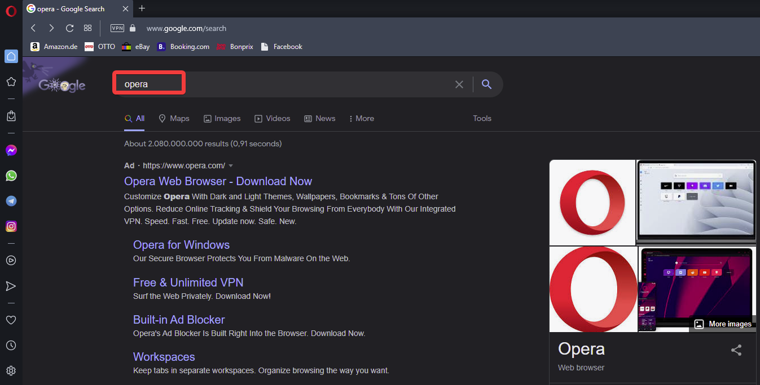Expand the More search options
The width and height of the screenshot is (760, 385).
[361, 118]
